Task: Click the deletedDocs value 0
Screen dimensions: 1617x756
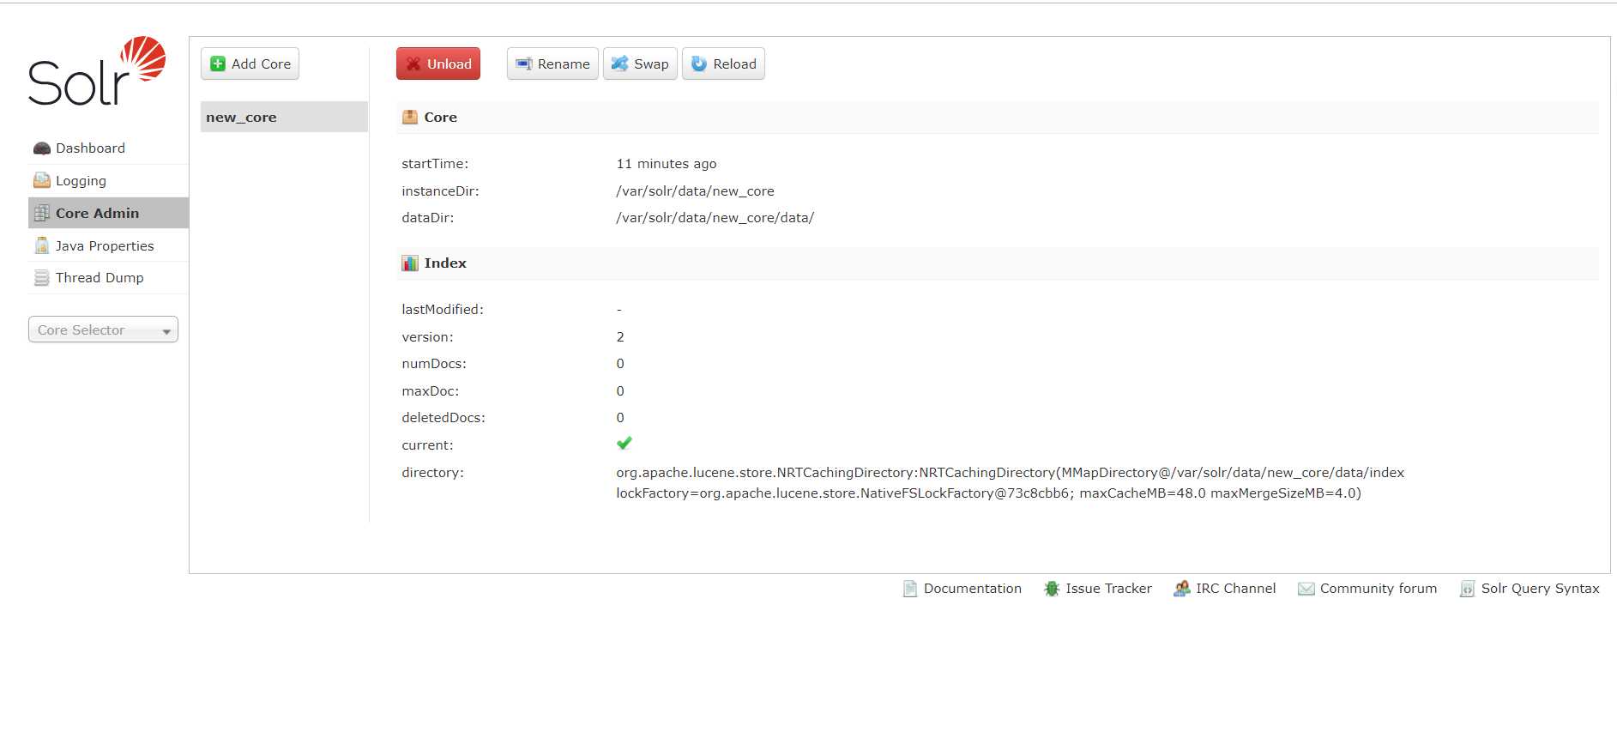Action: (620, 418)
